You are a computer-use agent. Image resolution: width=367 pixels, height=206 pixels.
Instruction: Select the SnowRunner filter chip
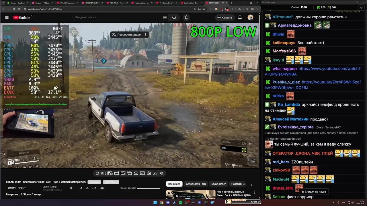tap(218, 184)
